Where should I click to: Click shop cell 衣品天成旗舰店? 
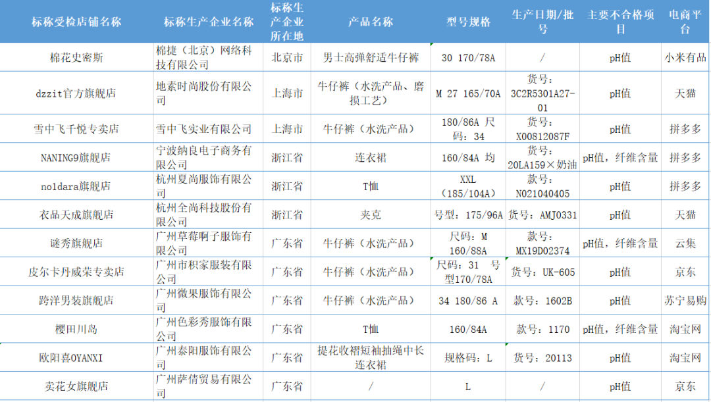pyautogui.click(x=76, y=215)
